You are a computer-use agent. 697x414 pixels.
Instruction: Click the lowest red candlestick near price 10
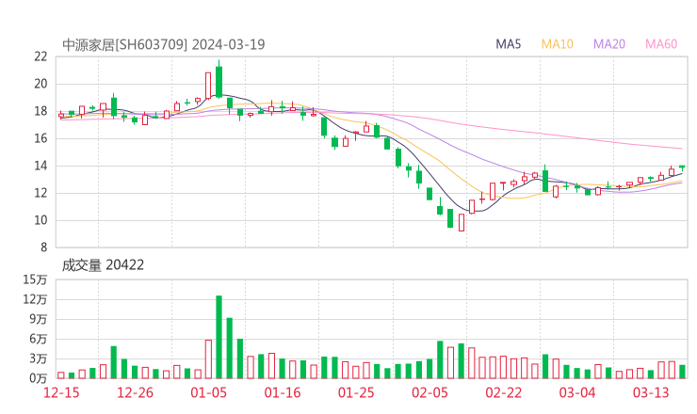coord(462,222)
